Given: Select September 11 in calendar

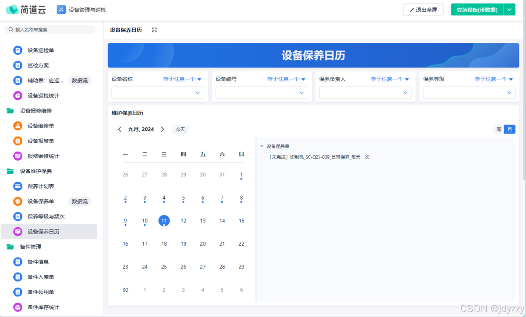Looking at the screenshot, I should coord(164,221).
